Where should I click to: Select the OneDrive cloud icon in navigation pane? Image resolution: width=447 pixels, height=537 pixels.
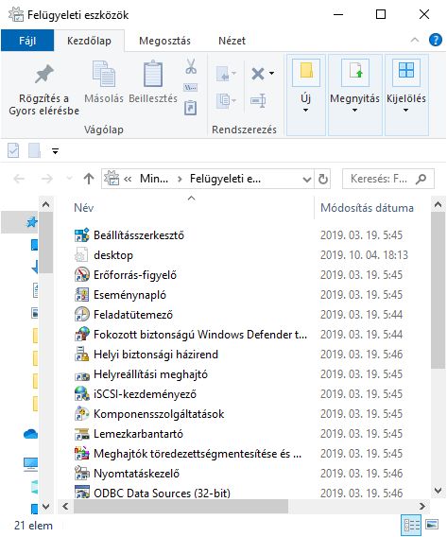point(30,434)
